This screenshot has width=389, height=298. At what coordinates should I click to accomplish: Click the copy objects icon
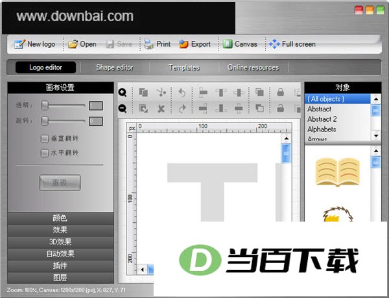click(143, 93)
